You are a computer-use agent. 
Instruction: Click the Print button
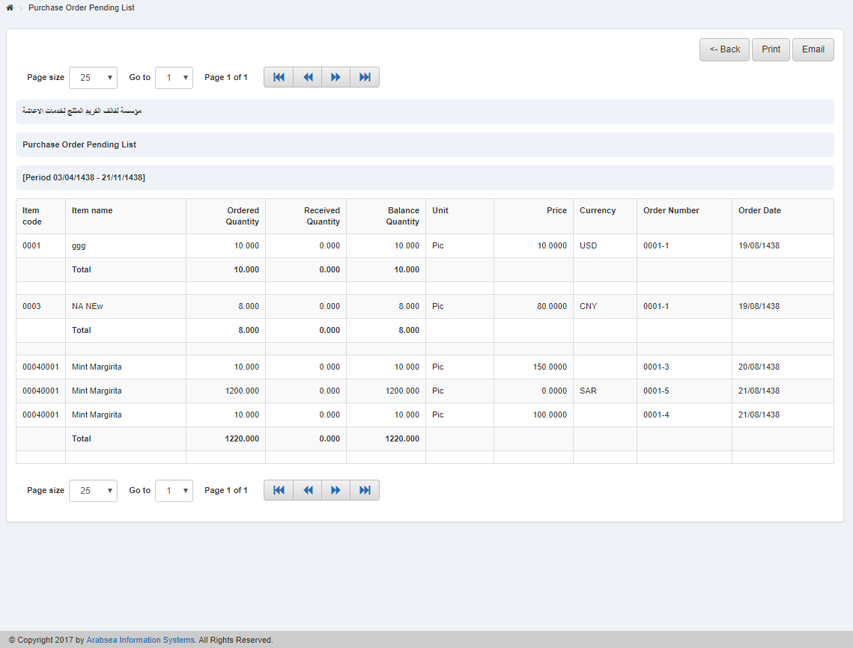pyautogui.click(x=771, y=49)
